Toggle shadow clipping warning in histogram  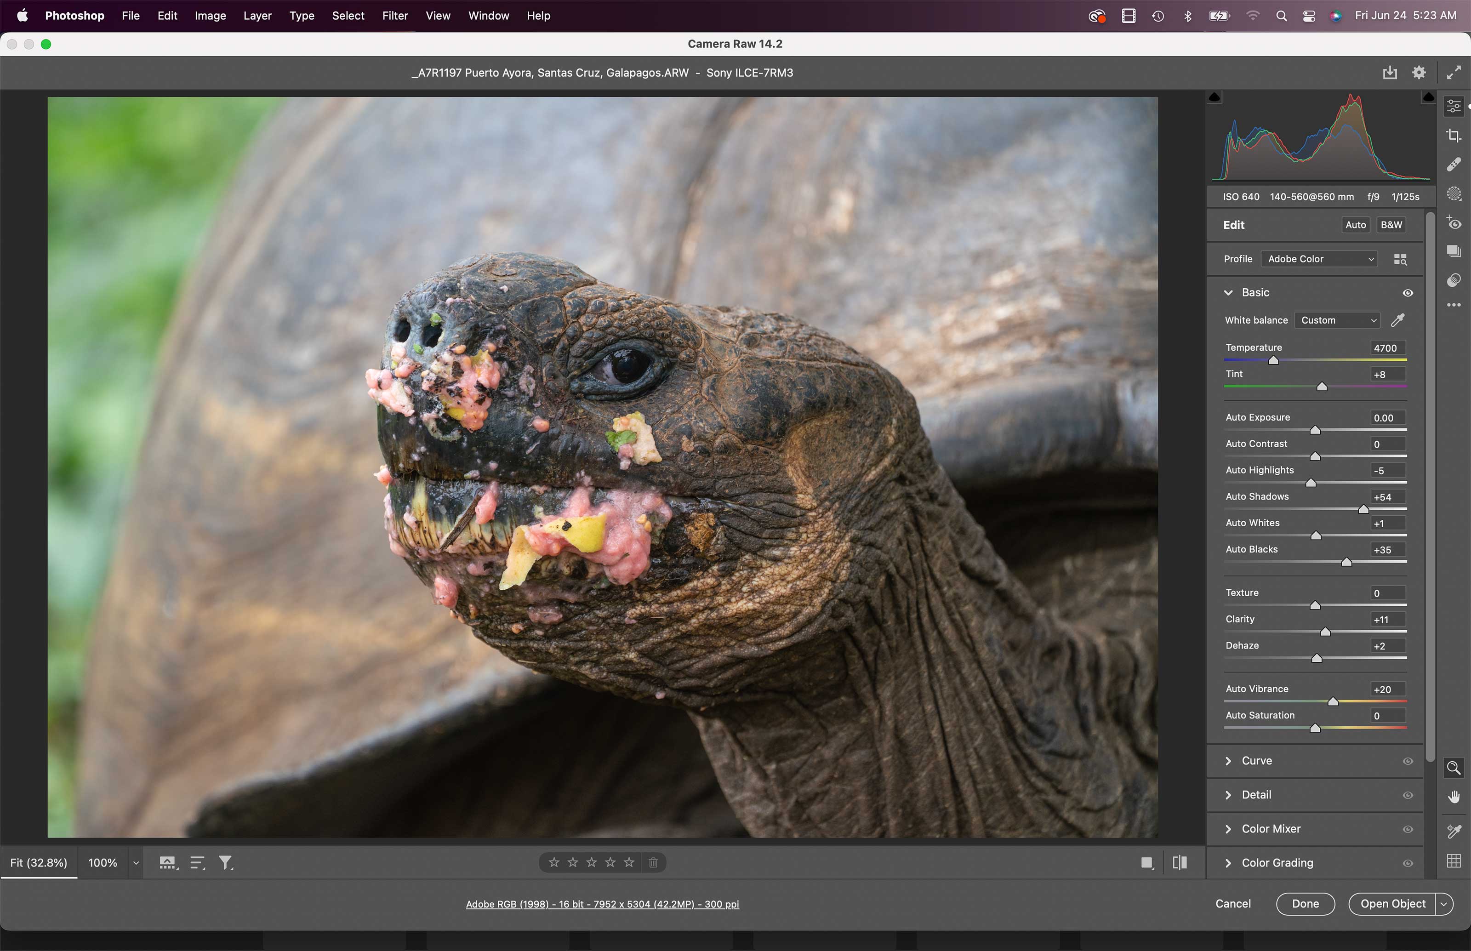tap(1214, 97)
